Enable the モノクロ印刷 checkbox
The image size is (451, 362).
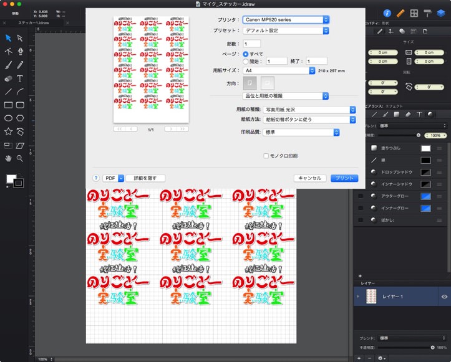click(x=266, y=155)
